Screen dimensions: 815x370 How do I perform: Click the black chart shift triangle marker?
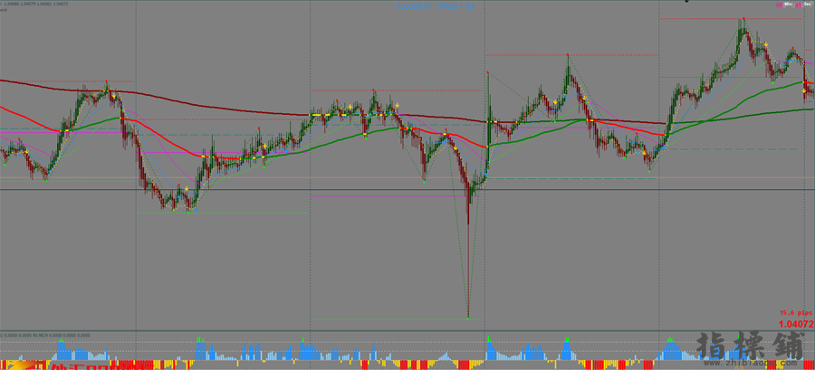click(x=686, y=2)
